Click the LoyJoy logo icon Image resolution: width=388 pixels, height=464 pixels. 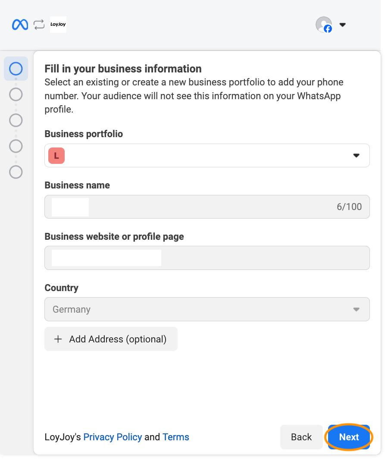point(58,25)
